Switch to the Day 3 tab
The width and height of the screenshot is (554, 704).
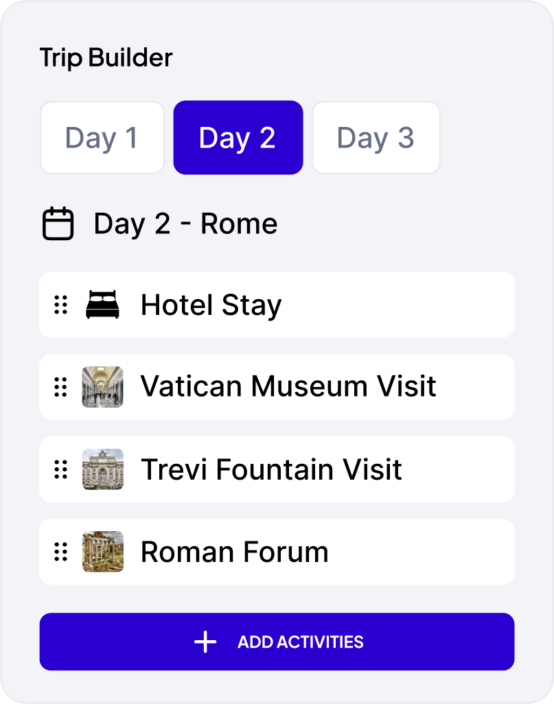(376, 138)
